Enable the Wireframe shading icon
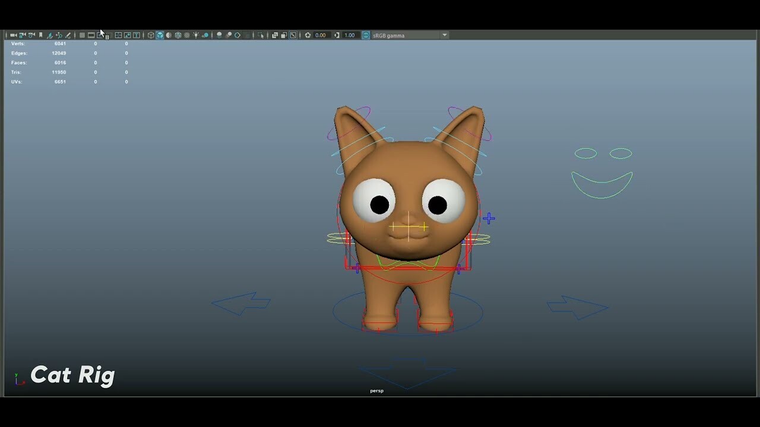 151,35
